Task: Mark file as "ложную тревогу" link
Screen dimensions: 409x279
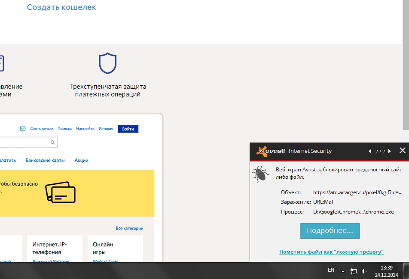Action: pos(331,252)
